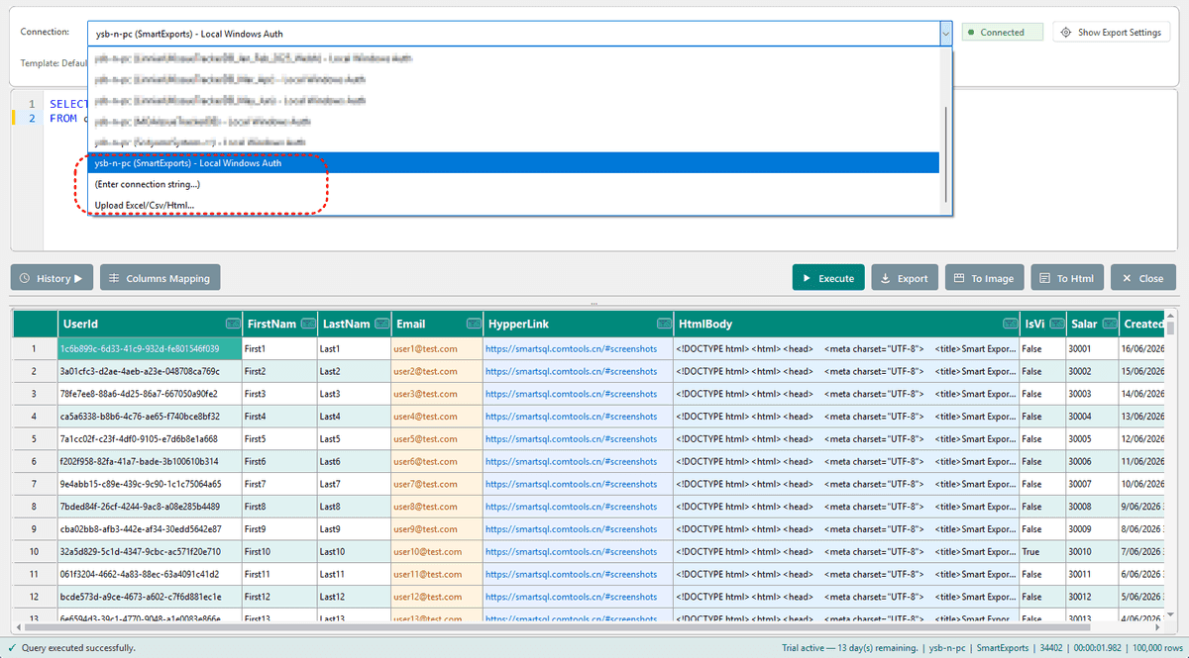The image size is (1189, 658).
Task: Open the query History panel
Action: coord(53,278)
